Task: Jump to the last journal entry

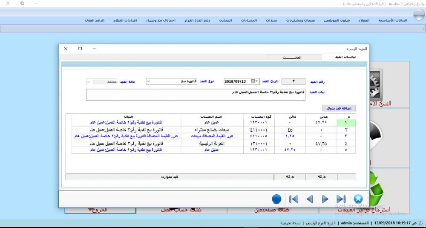Action: [341, 199]
